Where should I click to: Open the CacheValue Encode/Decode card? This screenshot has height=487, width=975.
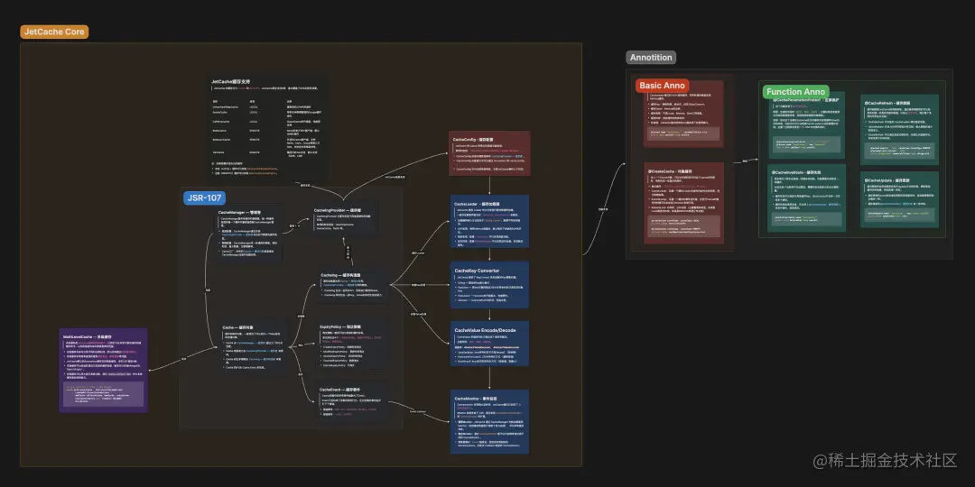(x=489, y=344)
